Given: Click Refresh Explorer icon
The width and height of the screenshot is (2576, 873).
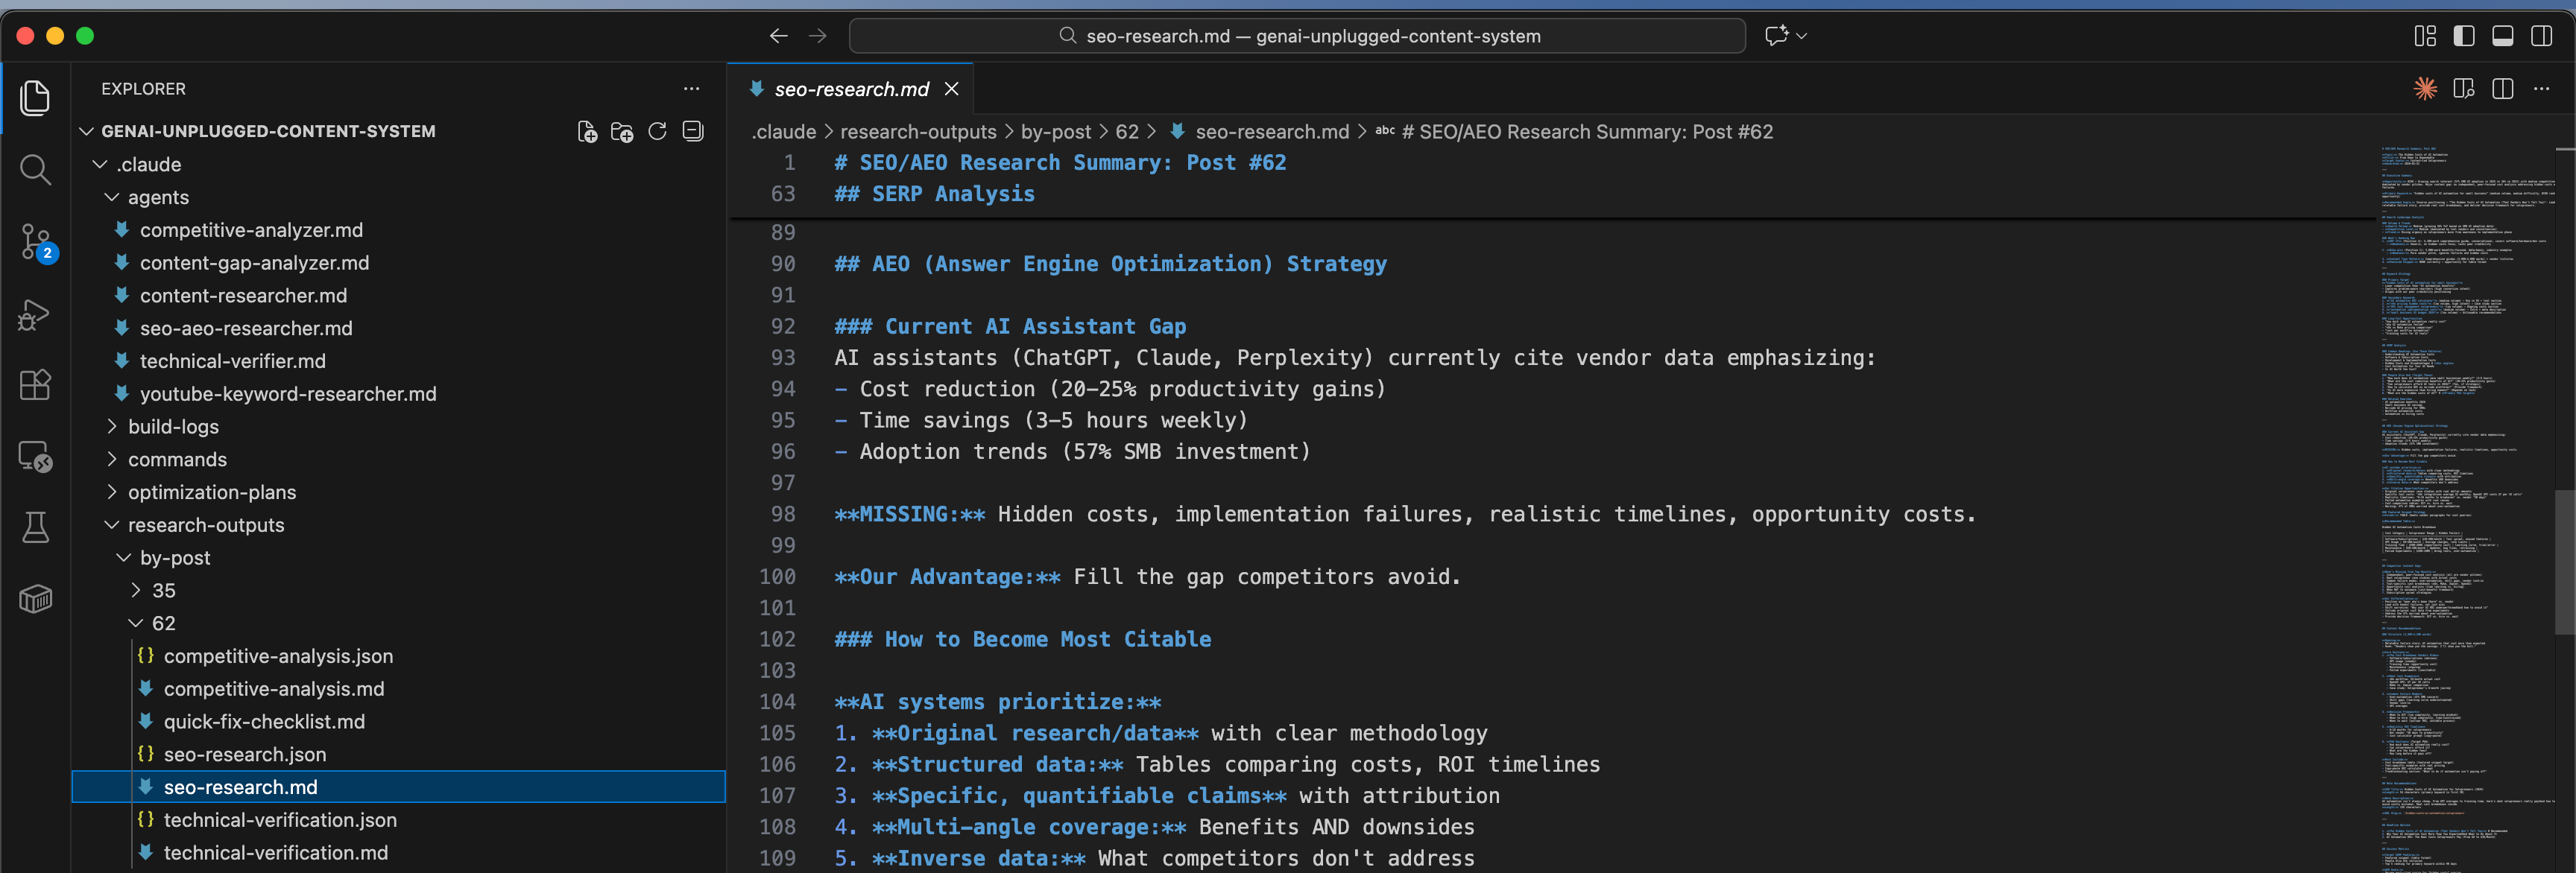Looking at the screenshot, I should click(x=657, y=132).
